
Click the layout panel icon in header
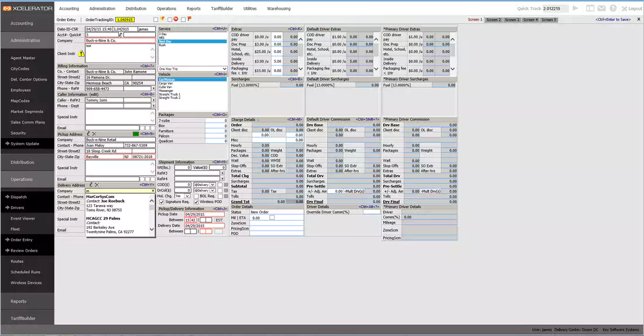pyautogui.click(x=590, y=9)
